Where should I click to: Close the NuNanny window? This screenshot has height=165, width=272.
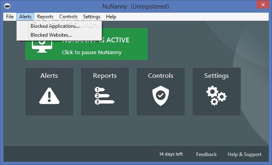(263, 4)
